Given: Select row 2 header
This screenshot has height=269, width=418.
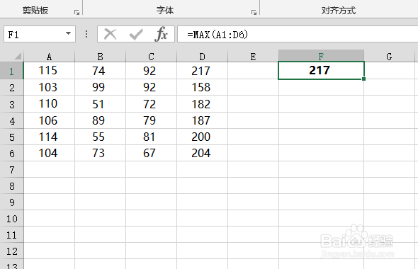Looking at the screenshot, I should click(12, 87).
